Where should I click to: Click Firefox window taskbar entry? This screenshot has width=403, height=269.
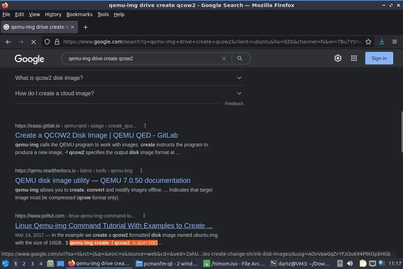(99, 264)
